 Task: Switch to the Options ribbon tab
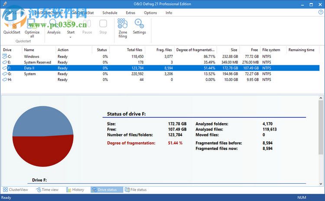(x=150, y=13)
